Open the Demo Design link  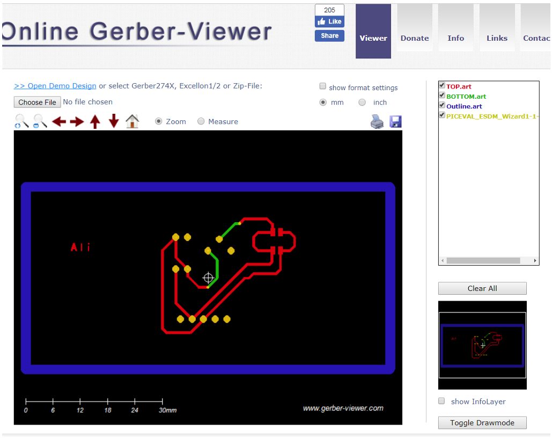(x=55, y=86)
